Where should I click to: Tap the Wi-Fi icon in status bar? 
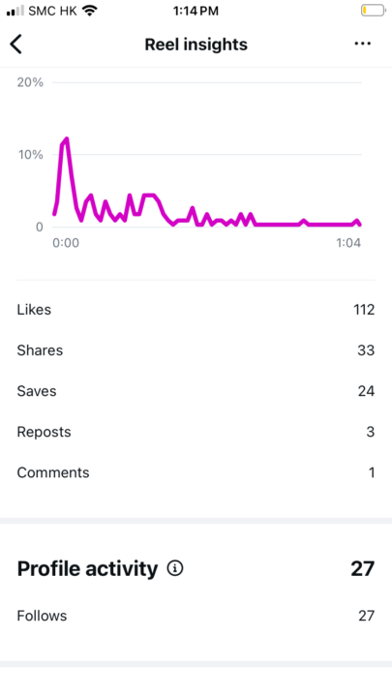click(x=90, y=11)
